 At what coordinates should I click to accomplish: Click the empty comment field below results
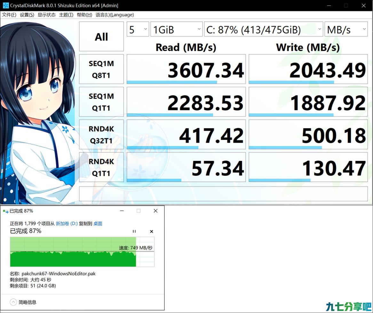[x=223, y=194]
